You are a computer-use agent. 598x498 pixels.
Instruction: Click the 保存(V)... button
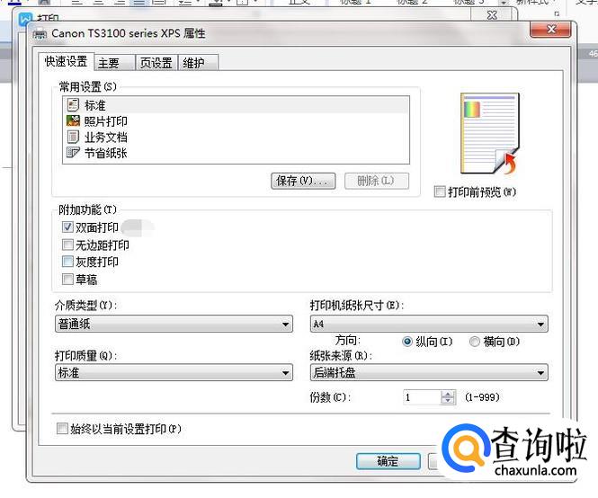[303, 181]
